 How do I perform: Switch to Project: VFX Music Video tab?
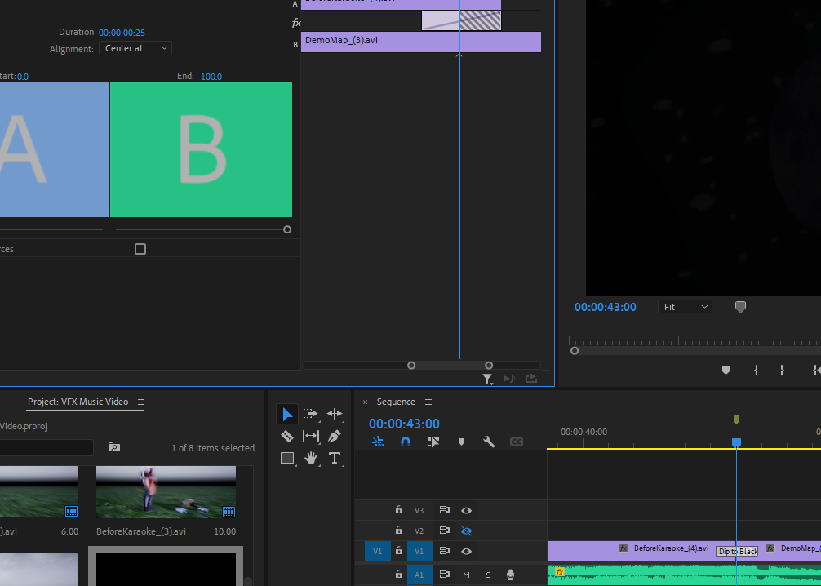pyautogui.click(x=78, y=402)
